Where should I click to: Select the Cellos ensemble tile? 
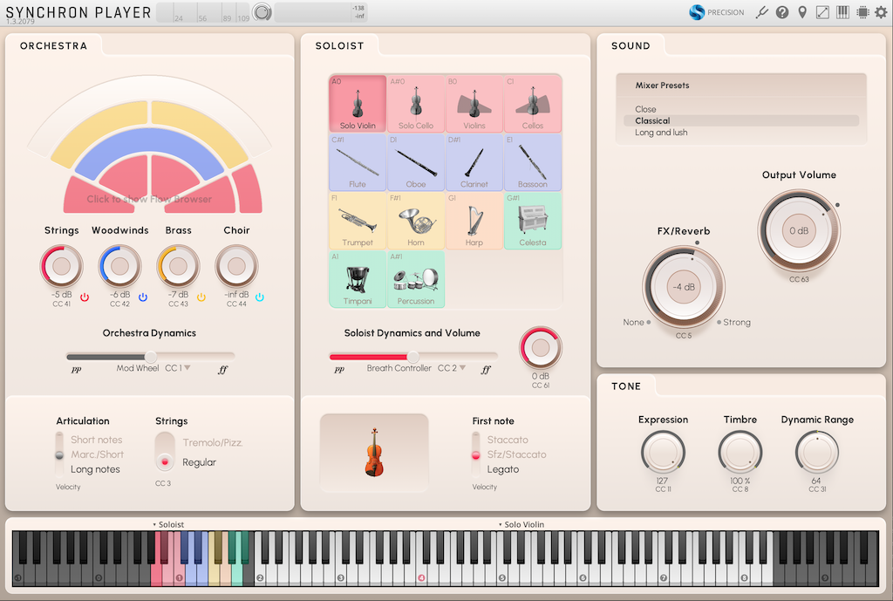point(533,104)
